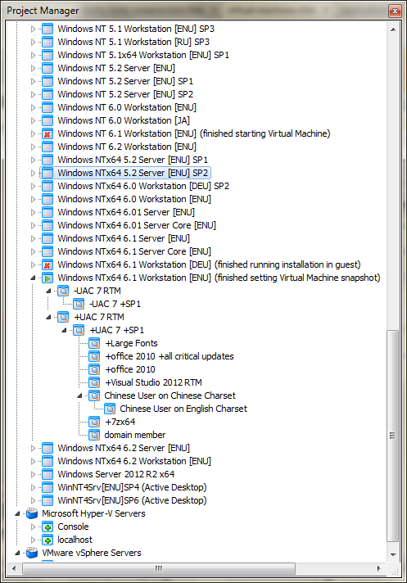The height and width of the screenshot is (583, 407).
Task: Click the snapshot icon of +Large Fonts
Action: point(94,344)
